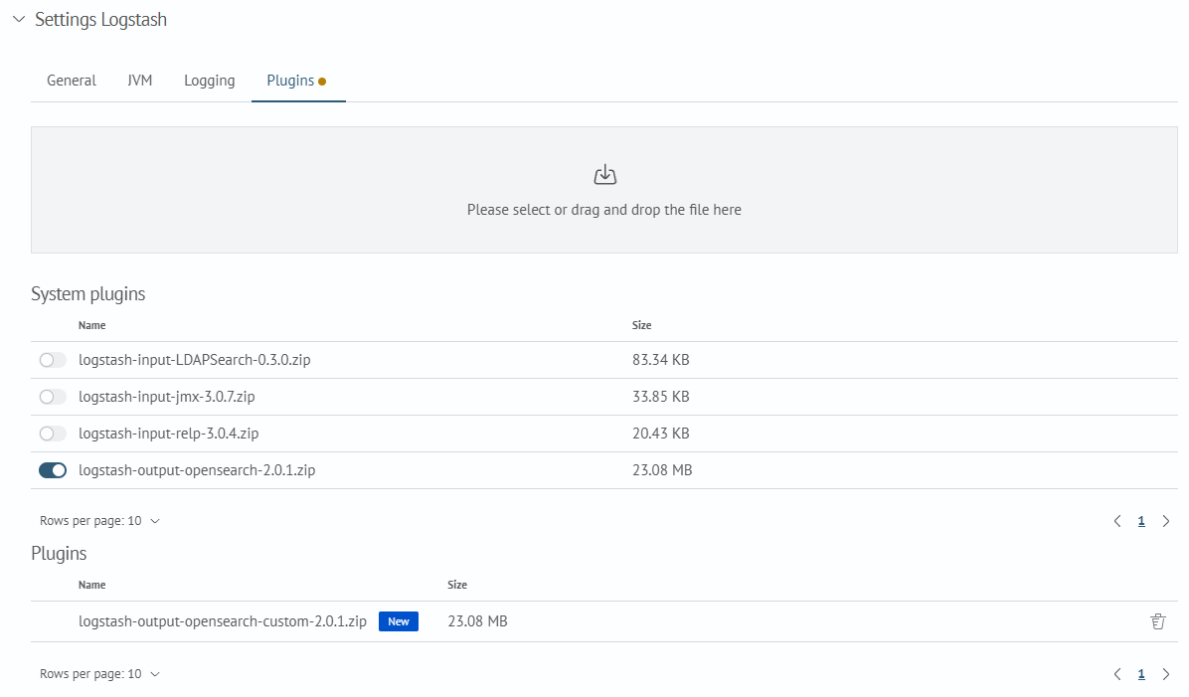Turn on the logstash-input-relp plugin
Image resolution: width=1189 pixels, height=697 pixels.
tap(53, 434)
